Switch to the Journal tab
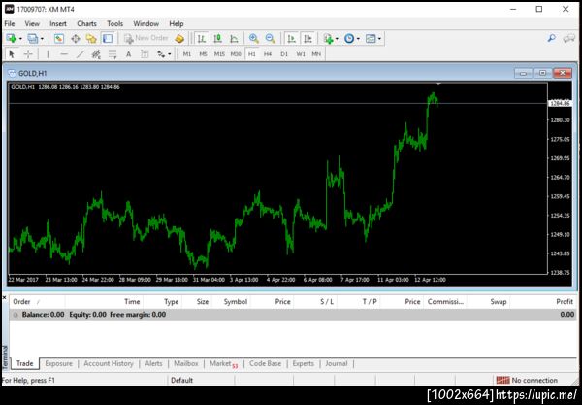Image resolution: width=582 pixels, height=405 pixels. tap(337, 364)
